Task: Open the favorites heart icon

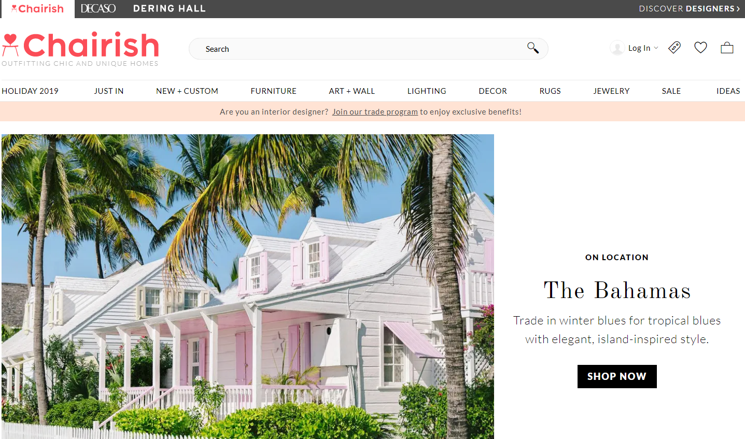Action: (x=700, y=48)
